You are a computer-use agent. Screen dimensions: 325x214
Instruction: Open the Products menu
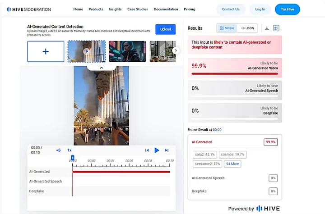(x=96, y=9)
